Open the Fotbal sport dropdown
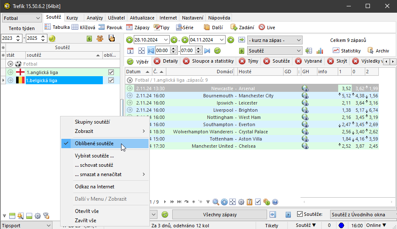The image size is (397, 229). point(22,18)
